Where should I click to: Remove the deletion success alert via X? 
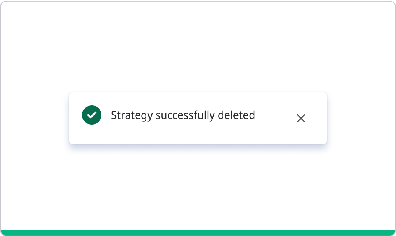pos(301,118)
